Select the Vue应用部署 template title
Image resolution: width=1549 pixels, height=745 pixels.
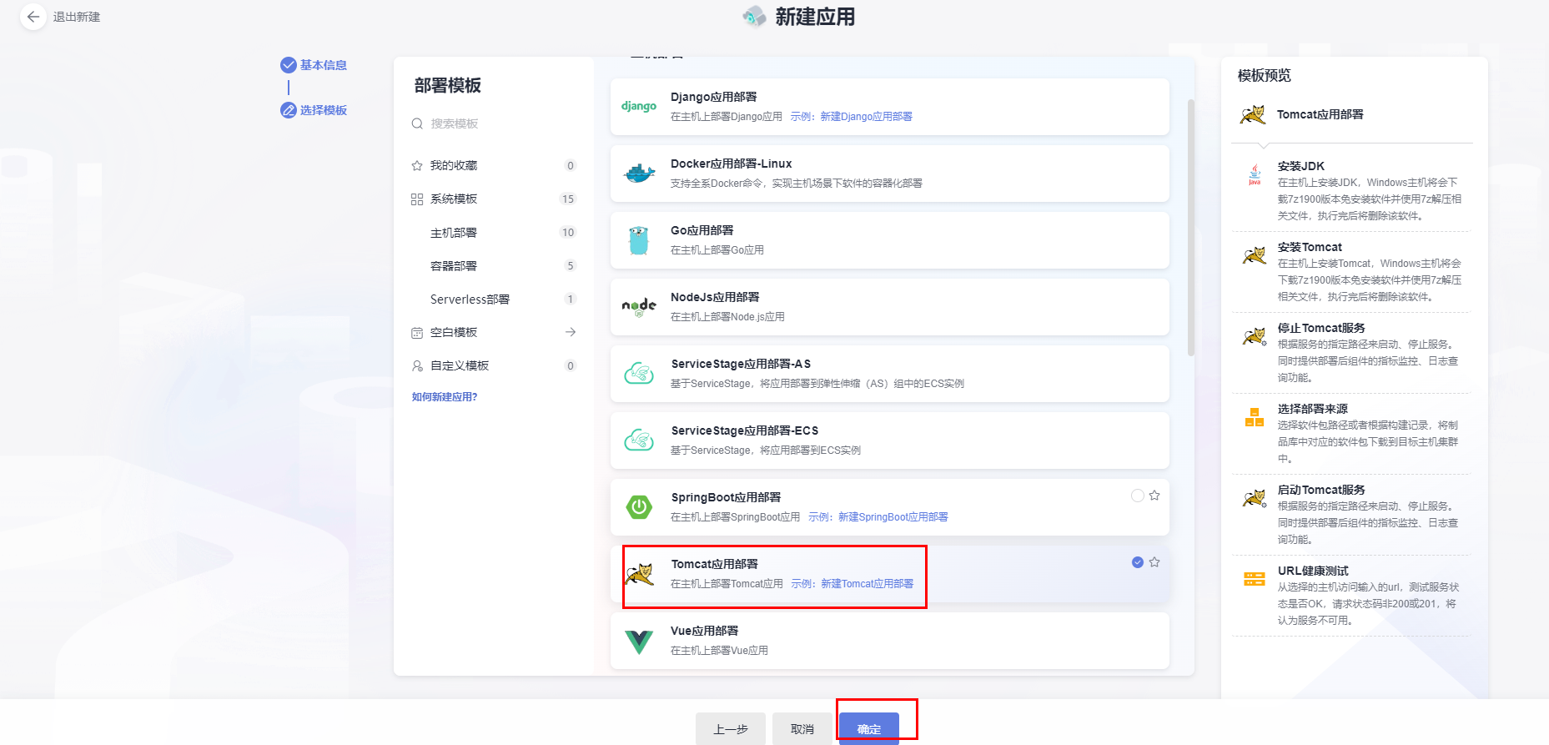click(x=704, y=631)
